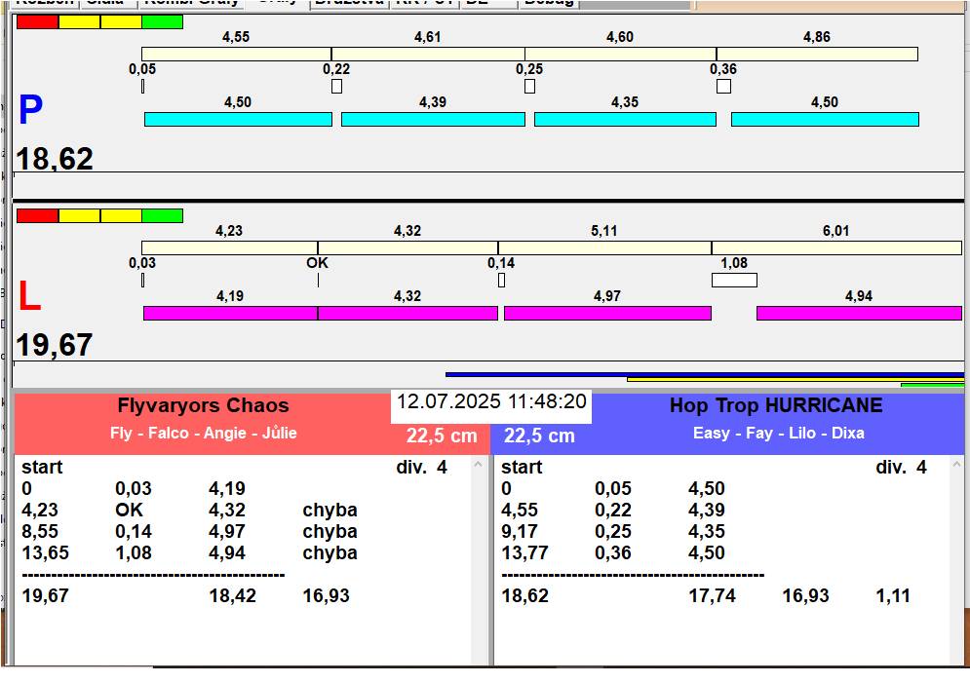Viewport: 970px width, 683px height.
Task: Click the large total time 18,62 in lane P
Action: coord(55,159)
